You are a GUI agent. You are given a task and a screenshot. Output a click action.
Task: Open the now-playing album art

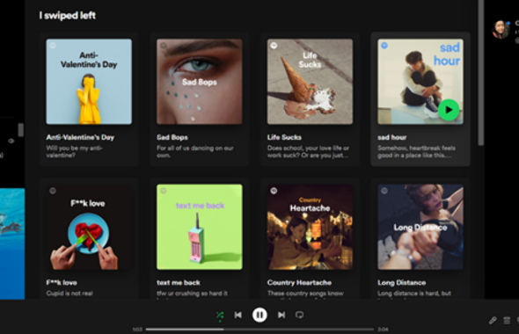point(12,243)
